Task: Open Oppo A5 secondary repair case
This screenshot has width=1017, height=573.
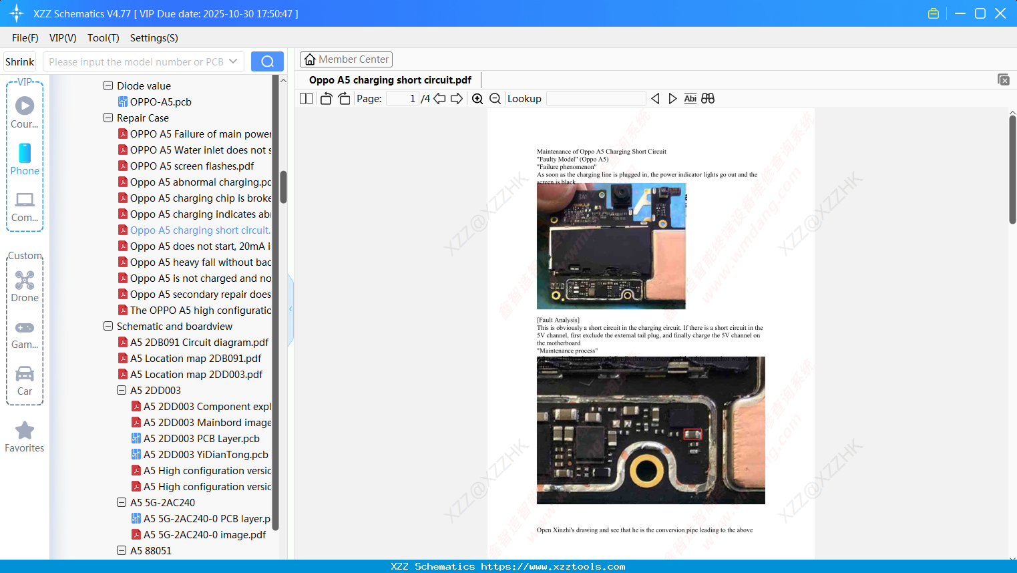Action: pyautogui.click(x=194, y=295)
